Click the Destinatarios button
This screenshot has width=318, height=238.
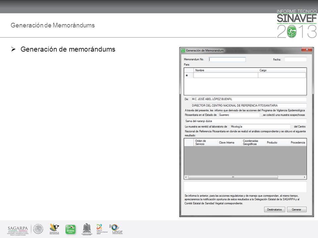click(274, 210)
